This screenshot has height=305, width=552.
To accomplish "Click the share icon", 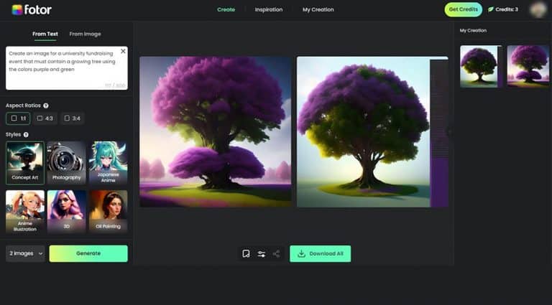I will (277, 253).
